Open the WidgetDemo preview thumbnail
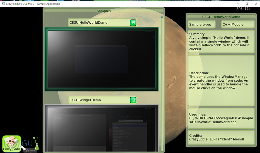This screenshot has width=260, height=153. [x=101, y=128]
